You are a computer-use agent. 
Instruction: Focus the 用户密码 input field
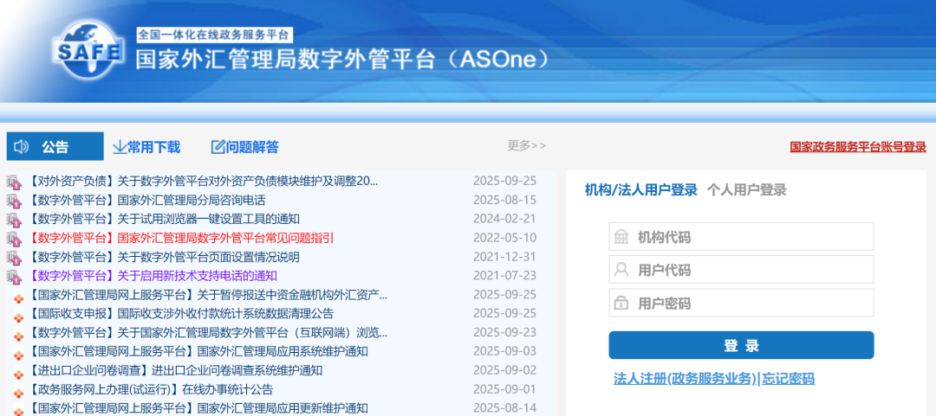[x=741, y=303]
